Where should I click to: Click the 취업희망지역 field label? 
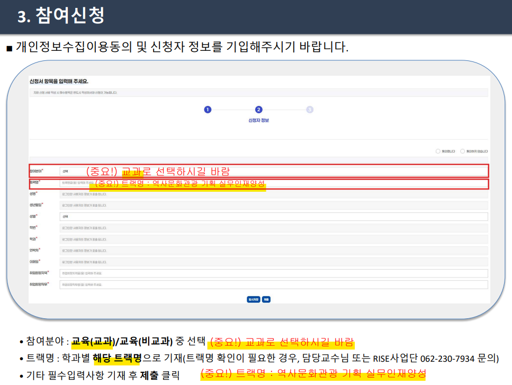coord(39,273)
